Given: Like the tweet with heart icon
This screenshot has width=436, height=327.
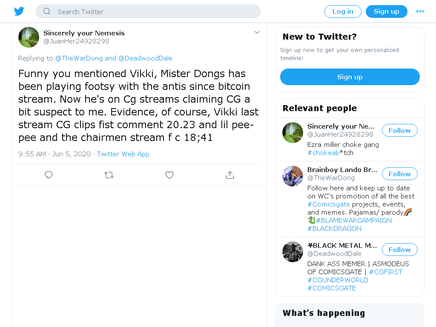Looking at the screenshot, I should pyautogui.click(x=169, y=175).
